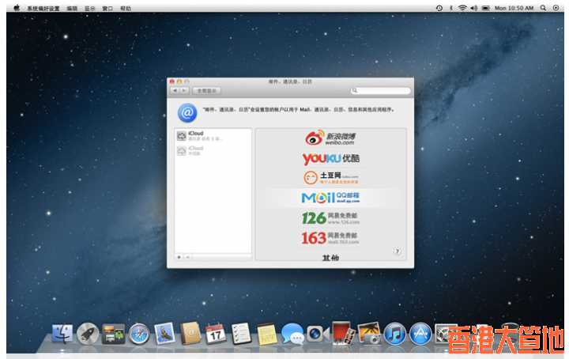This screenshot has width=569, height=359.
Task: Open Mission Control from the Dock
Action: (x=113, y=334)
